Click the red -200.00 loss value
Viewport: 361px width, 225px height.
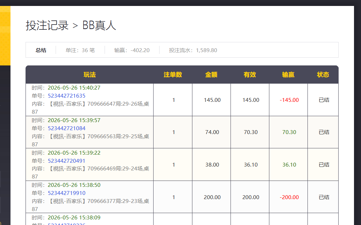tap(289, 197)
